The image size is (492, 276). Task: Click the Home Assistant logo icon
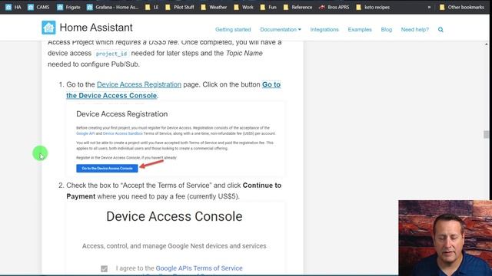click(x=48, y=28)
